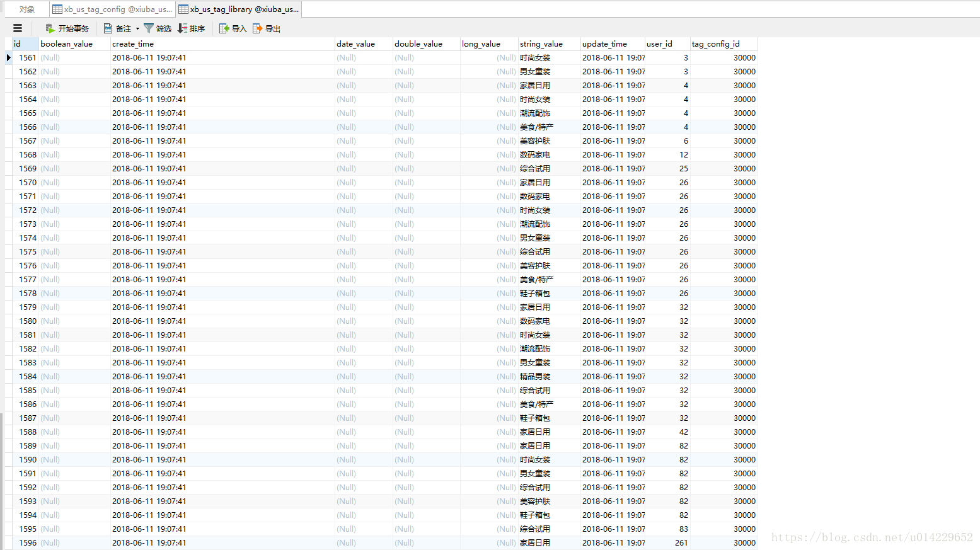Click the export (导出) button
The image size is (980, 550).
pyautogui.click(x=267, y=28)
